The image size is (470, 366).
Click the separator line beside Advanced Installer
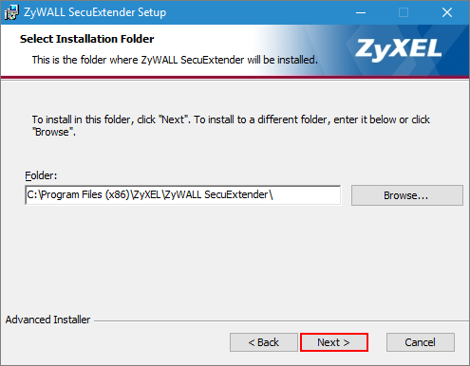point(281,321)
